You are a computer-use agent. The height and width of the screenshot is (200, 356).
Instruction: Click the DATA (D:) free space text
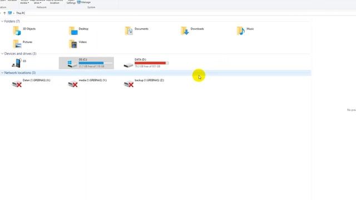147,67
